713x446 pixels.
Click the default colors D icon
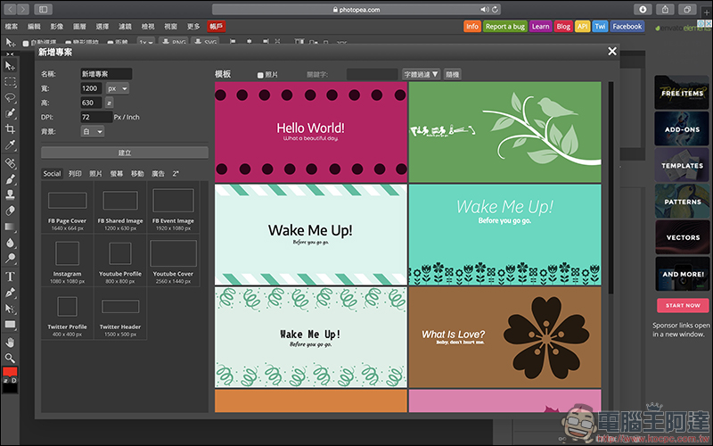click(x=13, y=381)
